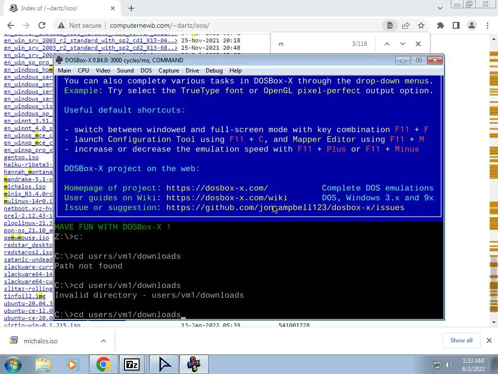Bookmark this page with star icon
The width and height of the screenshot is (498, 374).
coord(421,25)
